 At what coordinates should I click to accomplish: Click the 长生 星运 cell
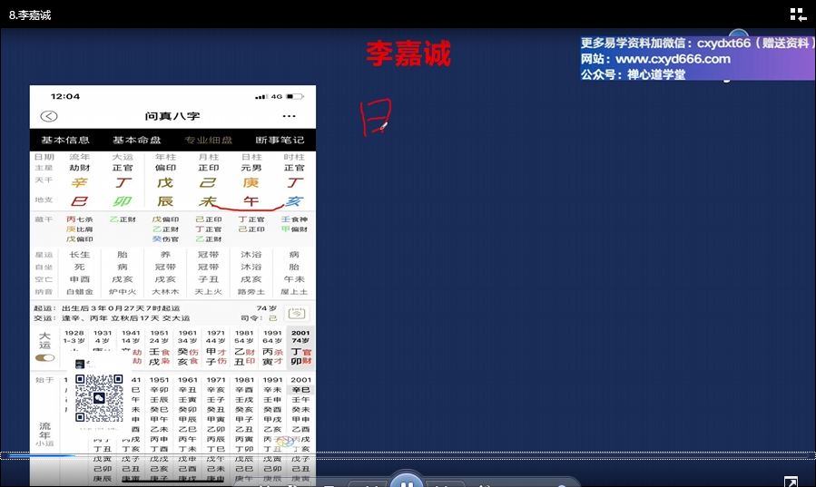coord(79,255)
